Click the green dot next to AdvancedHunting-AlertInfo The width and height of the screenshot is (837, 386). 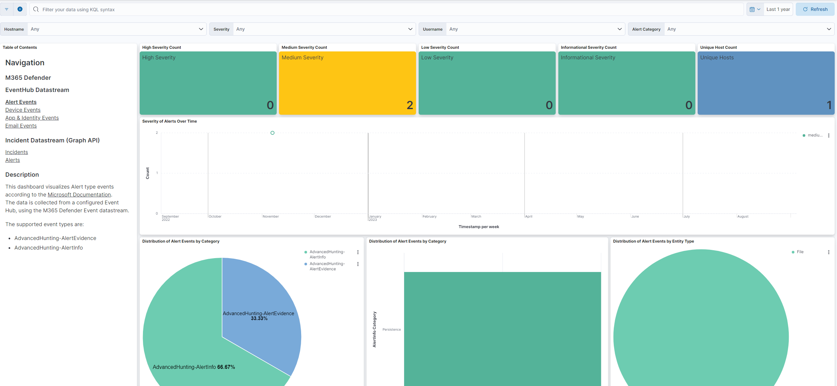click(x=305, y=252)
